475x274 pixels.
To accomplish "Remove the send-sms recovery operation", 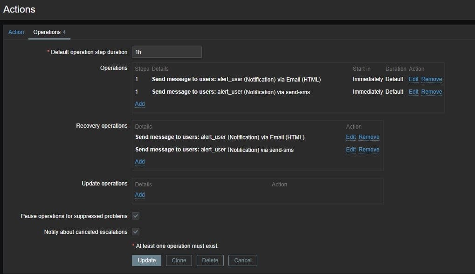I will click(x=369, y=150).
